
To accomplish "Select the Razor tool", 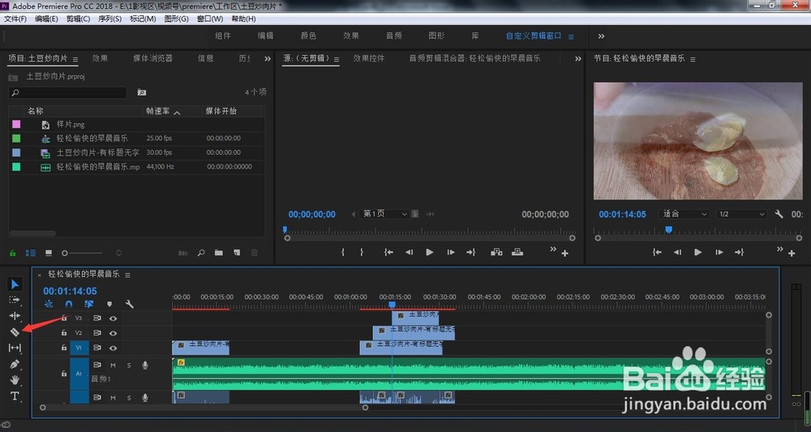I will [15, 332].
